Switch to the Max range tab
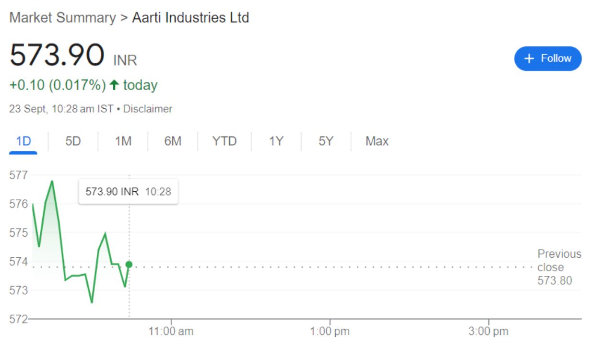This screenshot has height=345, width=614. (377, 141)
